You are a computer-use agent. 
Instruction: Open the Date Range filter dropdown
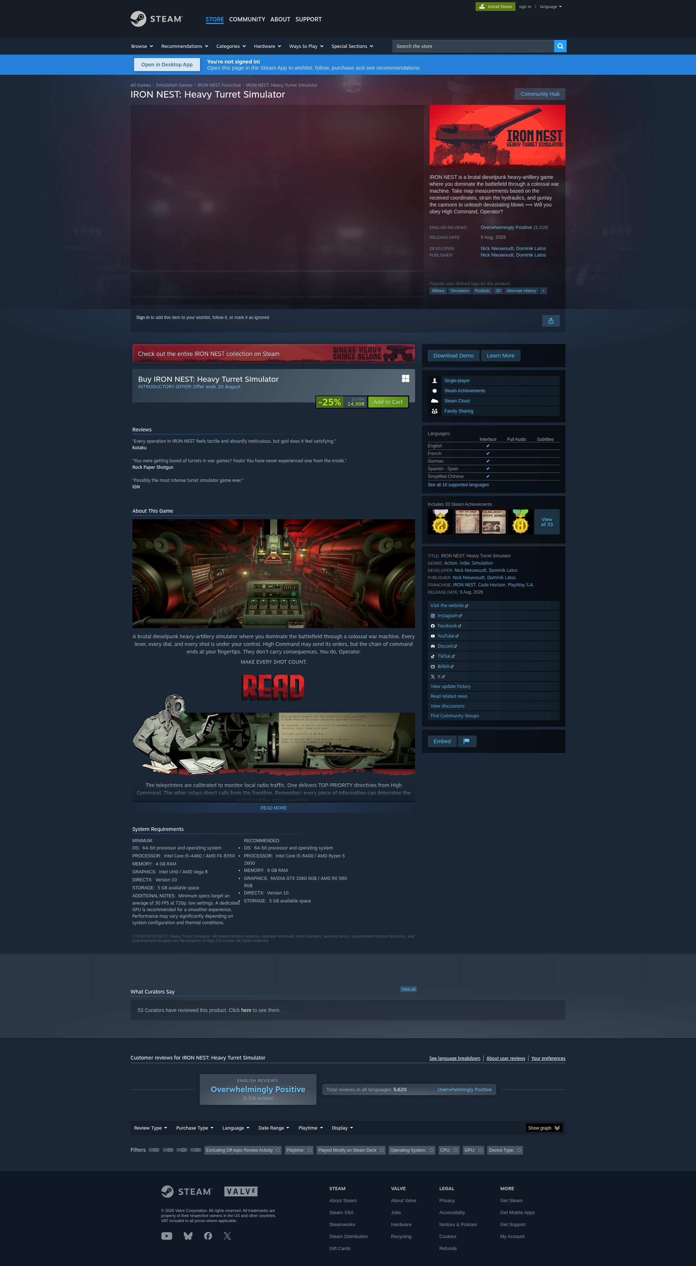point(274,1128)
